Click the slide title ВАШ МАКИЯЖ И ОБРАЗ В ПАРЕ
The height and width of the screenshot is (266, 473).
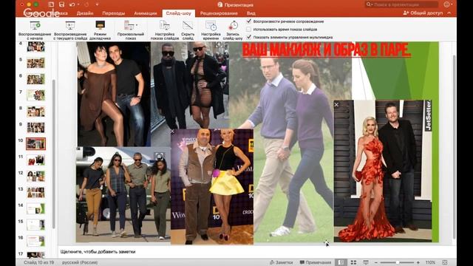click(x=327, y=50)
